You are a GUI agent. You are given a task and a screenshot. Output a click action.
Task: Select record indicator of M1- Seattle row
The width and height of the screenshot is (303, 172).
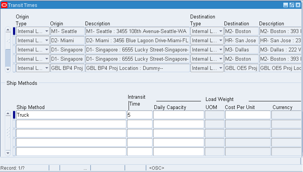(x=14, y=31)
